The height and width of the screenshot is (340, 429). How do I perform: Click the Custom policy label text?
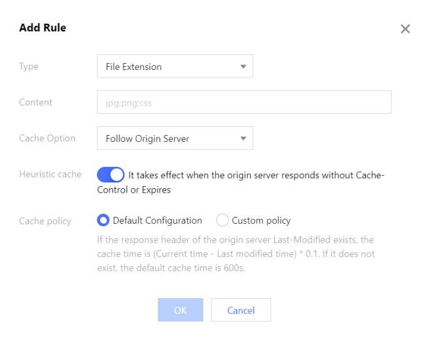point(261,220)
